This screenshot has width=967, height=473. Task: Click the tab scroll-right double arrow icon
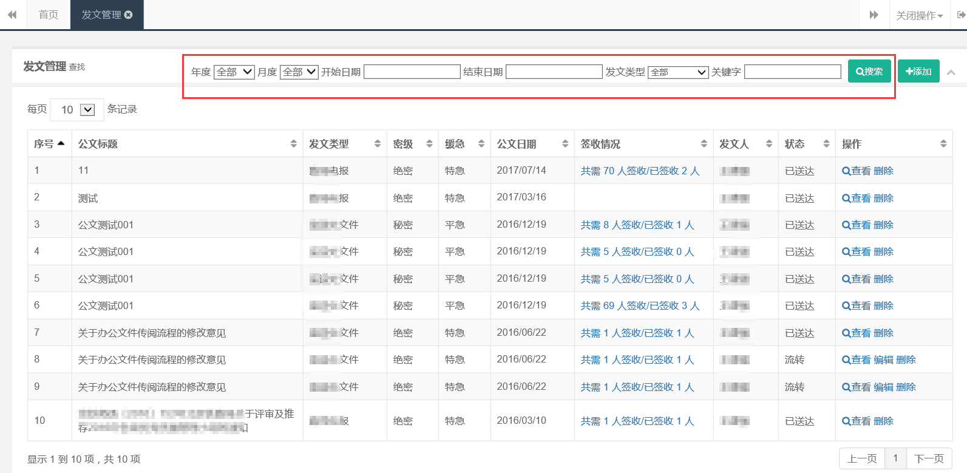coord(874,15)
